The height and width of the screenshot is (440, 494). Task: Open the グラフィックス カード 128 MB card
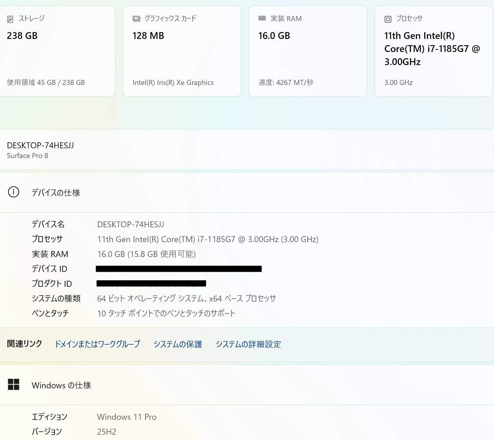(182, 51)
